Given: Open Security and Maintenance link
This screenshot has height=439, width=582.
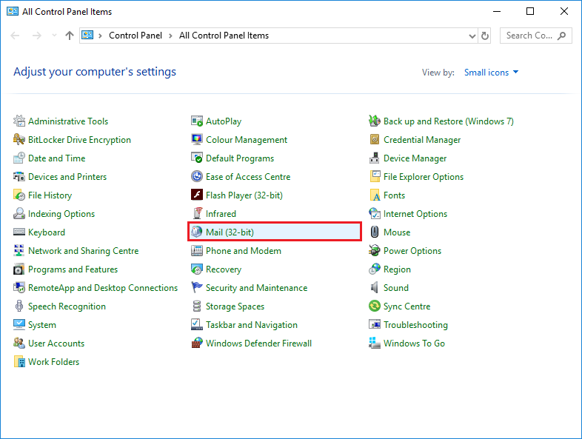Looking at the screenshot, I should (256, 288).
